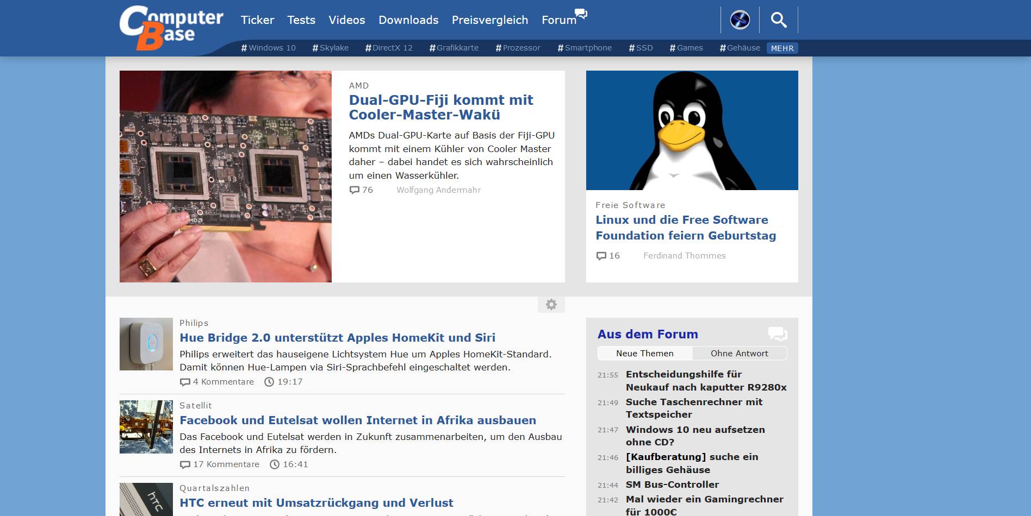Click comment icon with 76 comments

[x=354, y=190]
